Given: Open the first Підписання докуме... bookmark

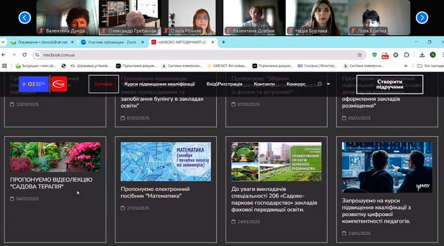Looking at the screenshot, I should [136, 66].
